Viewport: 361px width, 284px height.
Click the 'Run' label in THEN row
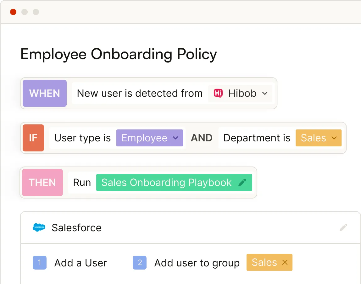pyautogui.click(x=82, y=183)
